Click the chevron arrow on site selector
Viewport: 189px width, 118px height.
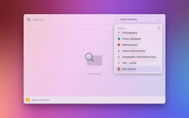coord(159,19)
